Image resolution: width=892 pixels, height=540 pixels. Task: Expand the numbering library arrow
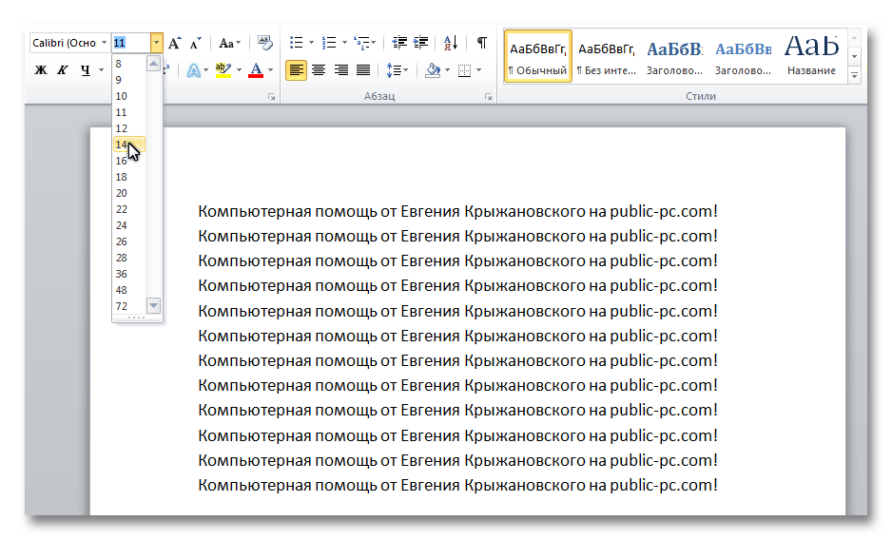[344, 43]
